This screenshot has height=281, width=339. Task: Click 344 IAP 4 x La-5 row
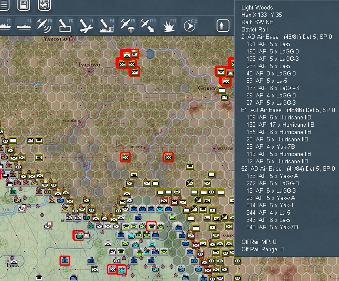(x=268, y=212)
